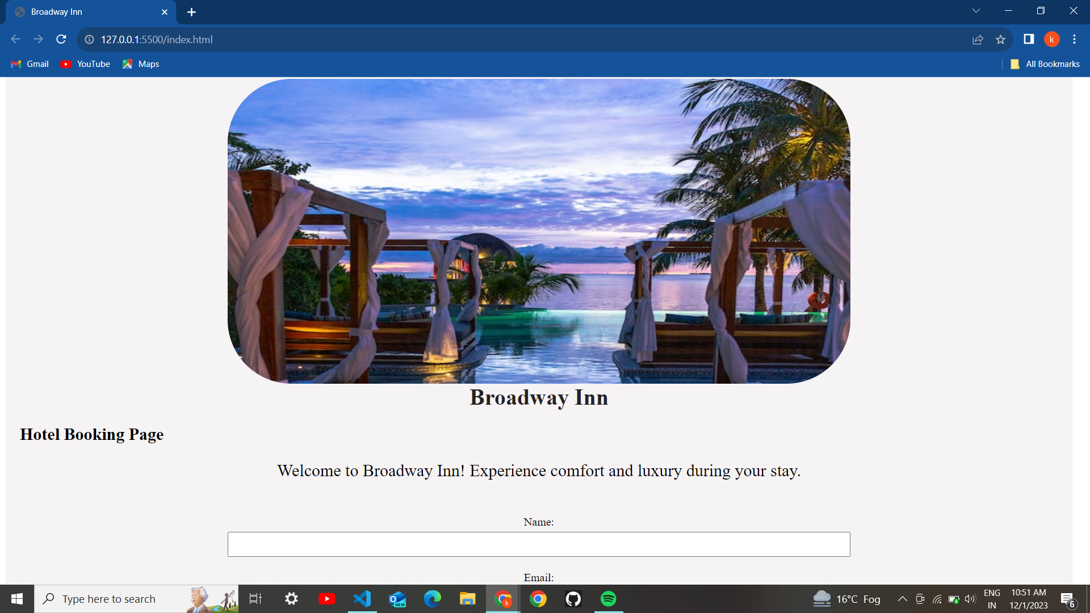Open the Gmail bookmark
The image size is (1090, 613).
30,64
